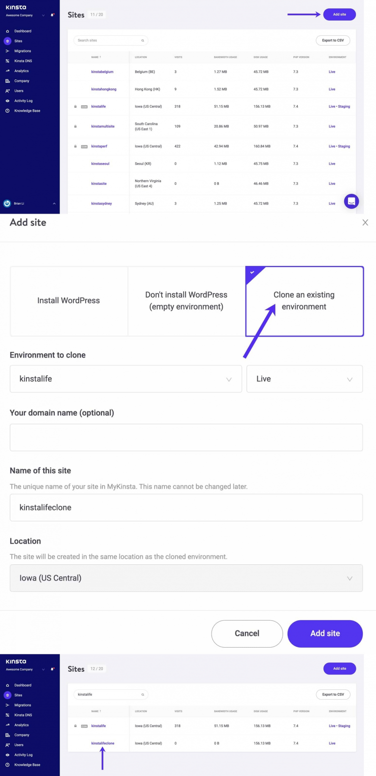Click the Your domain name input field

[x=186, y=437]
